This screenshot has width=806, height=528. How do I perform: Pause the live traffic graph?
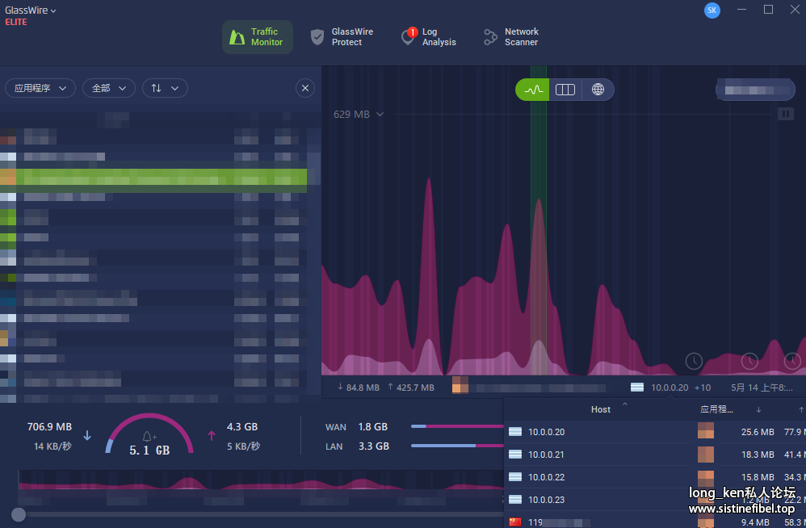pos(785,114)
